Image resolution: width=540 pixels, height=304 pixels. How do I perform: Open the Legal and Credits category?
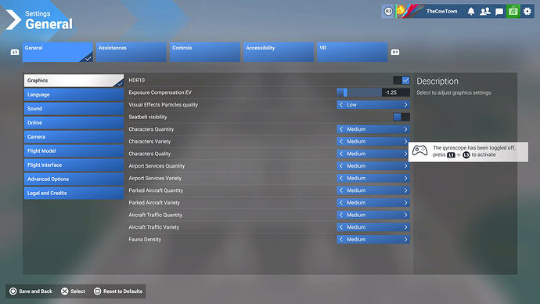pyautogui.click(x=74, y=193)
